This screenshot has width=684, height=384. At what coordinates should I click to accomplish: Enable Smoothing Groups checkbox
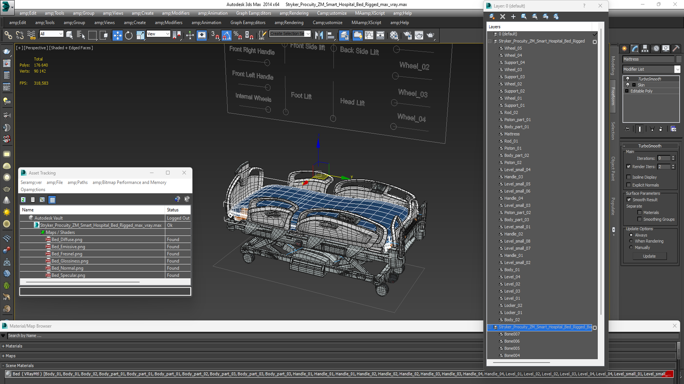(x=639, y=219)
